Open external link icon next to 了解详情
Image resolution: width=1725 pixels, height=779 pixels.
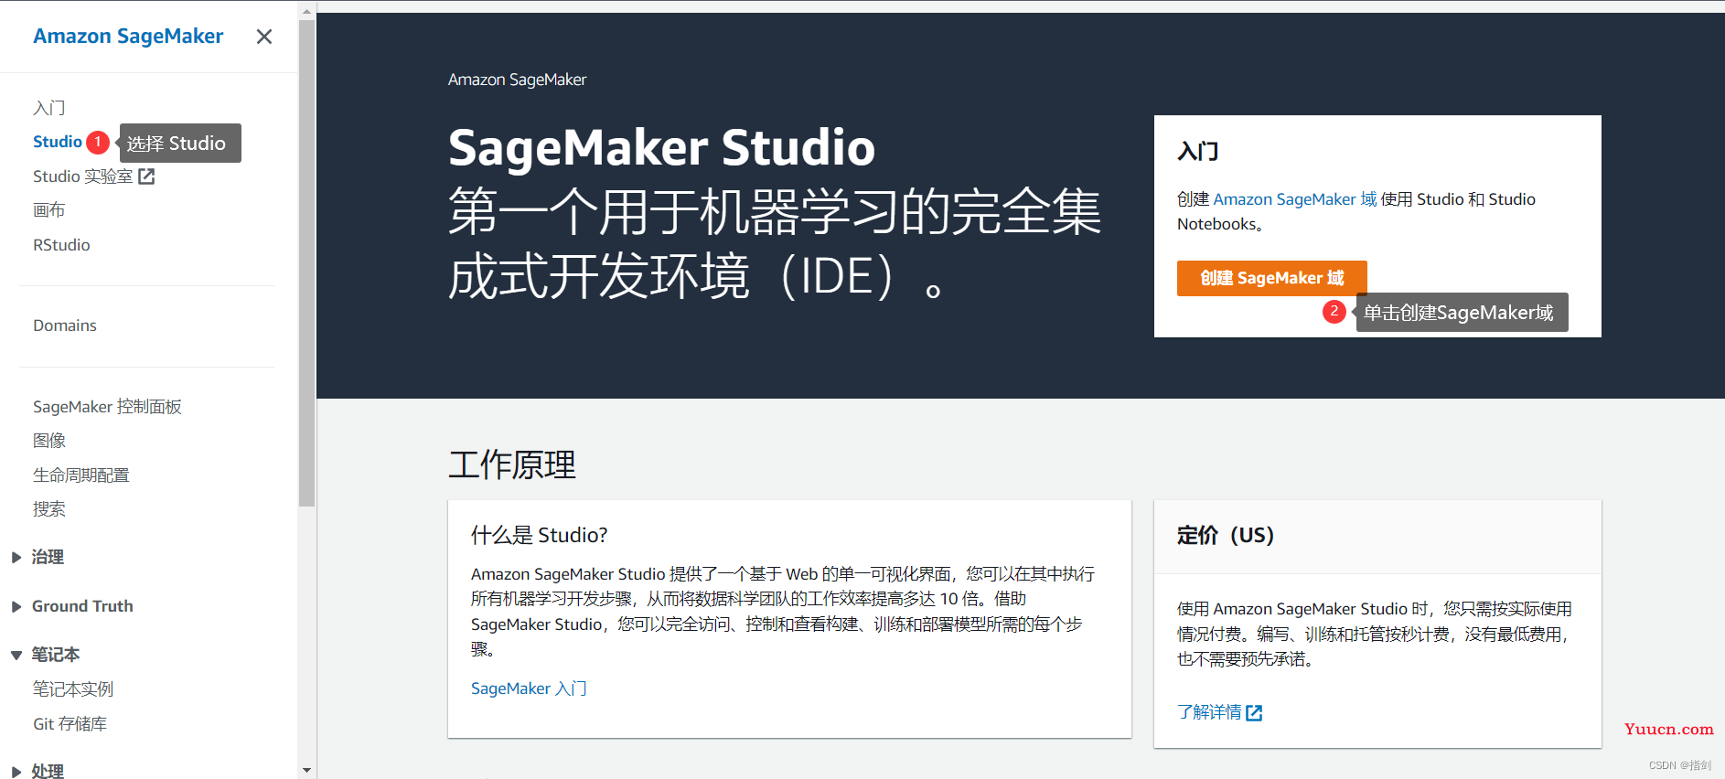[x=1254, y=713]
